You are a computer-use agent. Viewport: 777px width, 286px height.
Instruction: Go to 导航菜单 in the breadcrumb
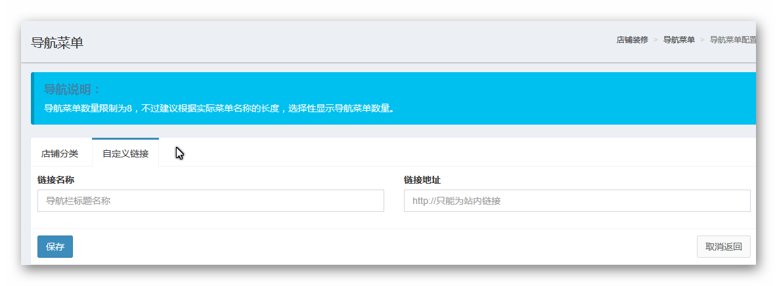(678, 40)
